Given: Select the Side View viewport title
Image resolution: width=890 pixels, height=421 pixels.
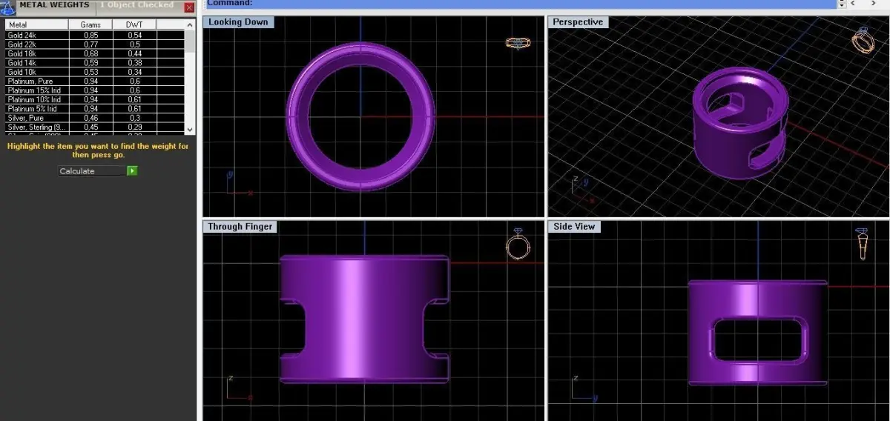Looking at the screenshot, I should tap(574, 227).
